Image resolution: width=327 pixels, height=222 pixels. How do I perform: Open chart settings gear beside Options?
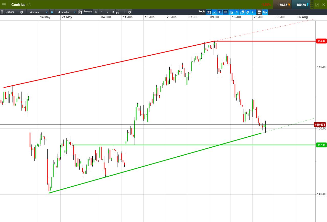(x=21, y=12)
